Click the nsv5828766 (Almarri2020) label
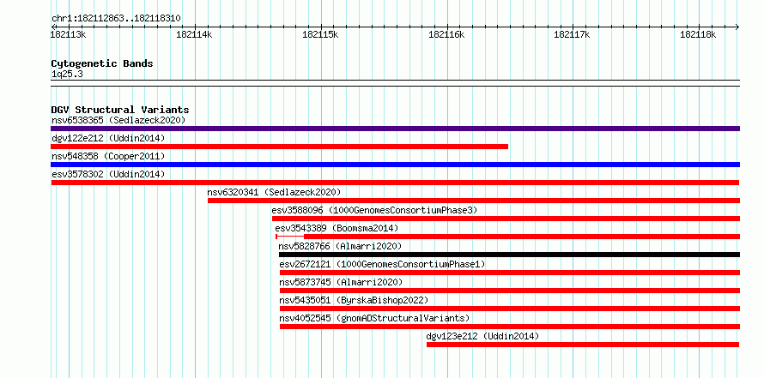The image size is (764, 378). (x=341, y=246)
